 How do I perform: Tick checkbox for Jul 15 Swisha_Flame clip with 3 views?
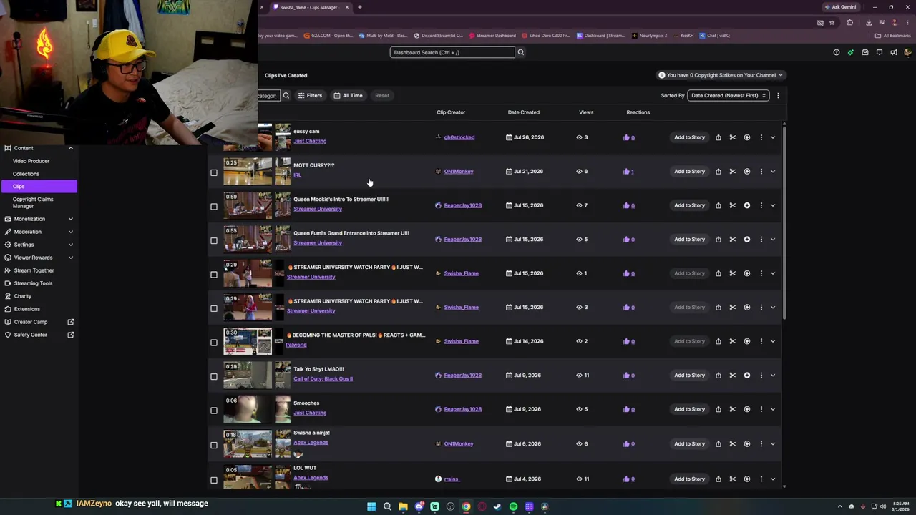214,308
